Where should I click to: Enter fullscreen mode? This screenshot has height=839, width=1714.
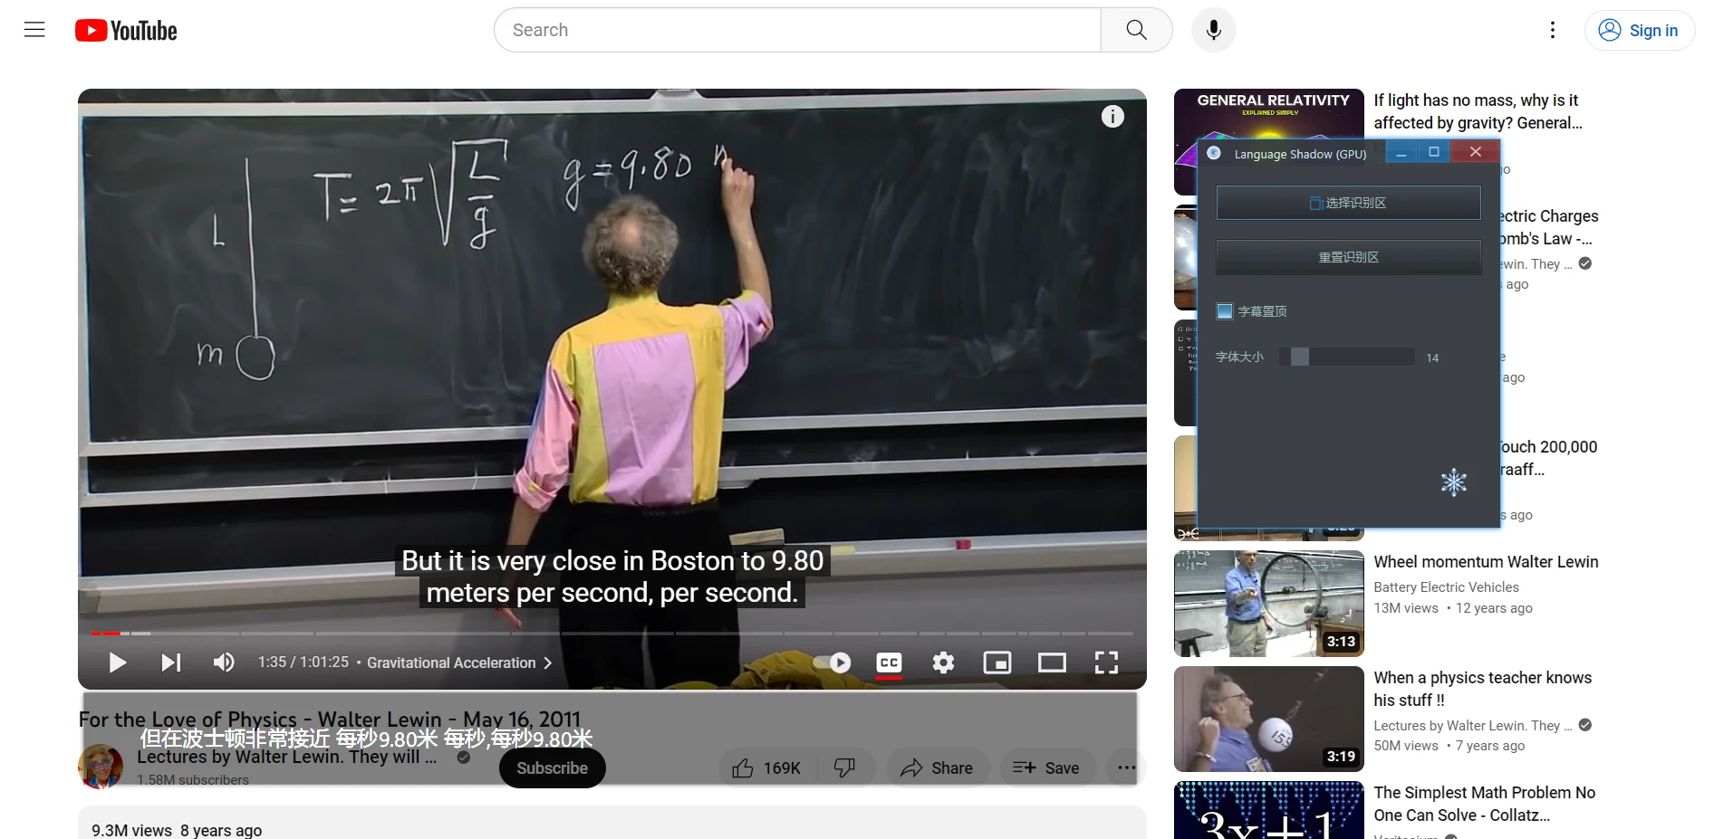(1106, 663)
